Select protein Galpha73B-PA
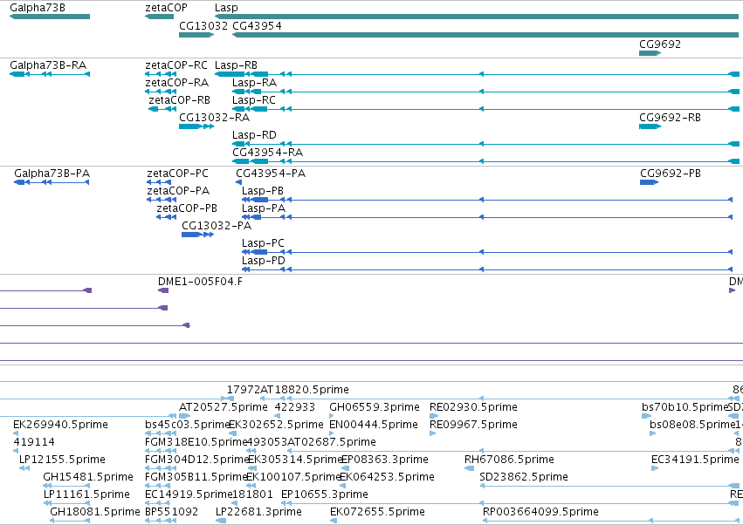The image size is (743, 525). coord(52,182)
